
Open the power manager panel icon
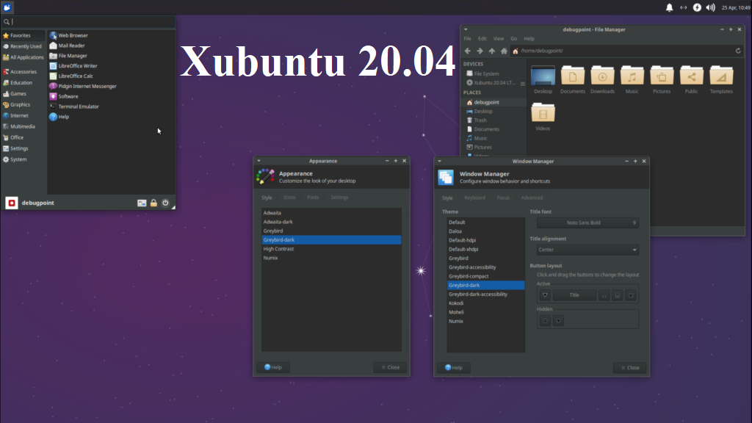(697, 7)
